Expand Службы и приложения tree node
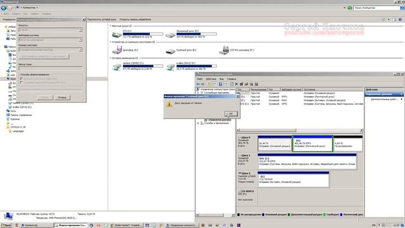The height and width of the screenshot is (228, 405). (x=198, y=123)
